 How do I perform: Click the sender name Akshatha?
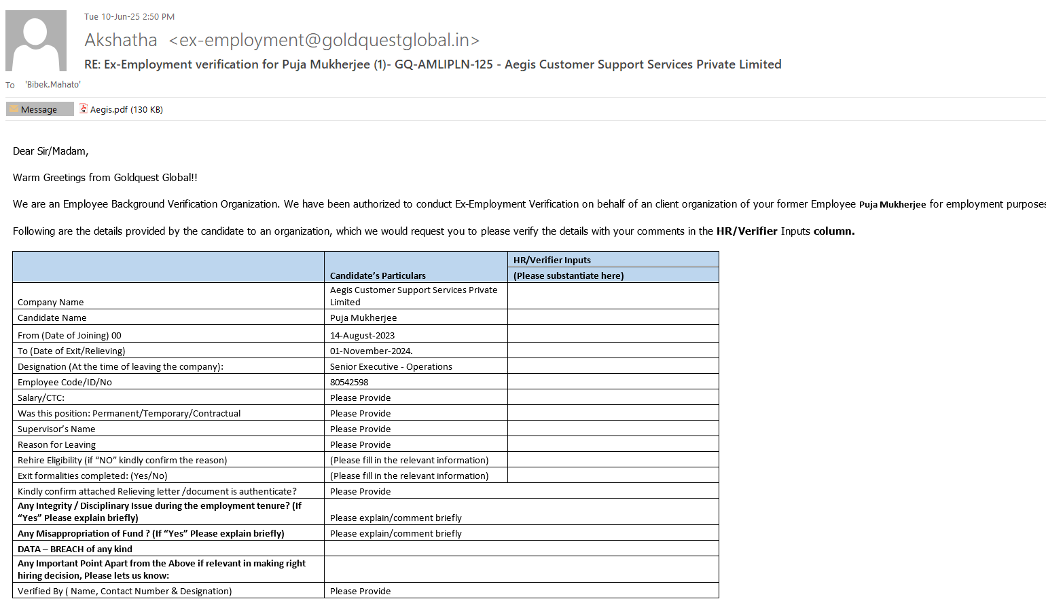point(121,41)
